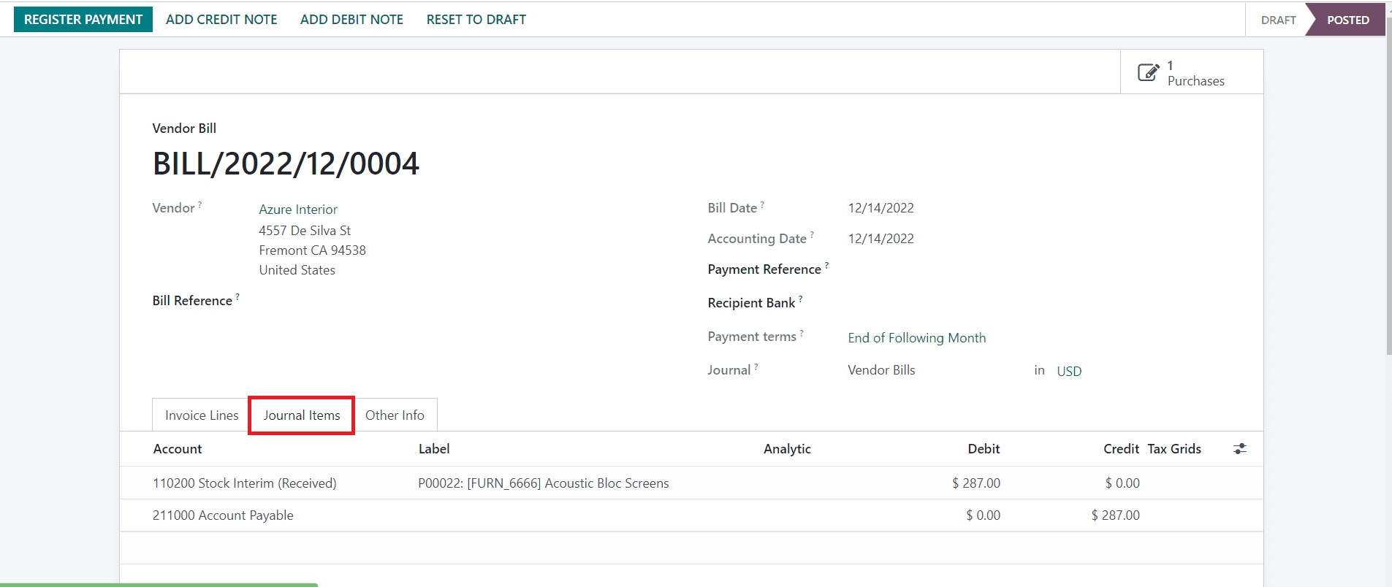Open the Other Info tab
The image size is (1392, 587).
[x=395, y=415]
